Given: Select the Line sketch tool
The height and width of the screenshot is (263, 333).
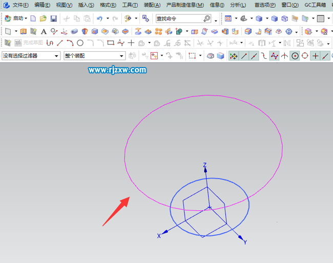Looking at the screenshot, I should [x=60, y=43].
